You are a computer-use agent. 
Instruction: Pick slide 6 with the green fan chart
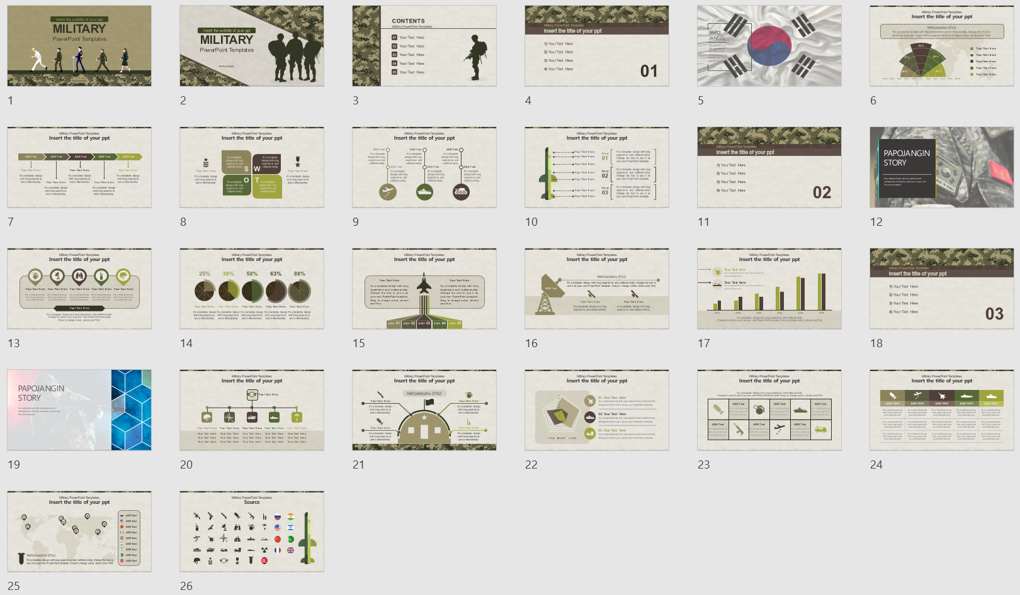tap(942, 46)
